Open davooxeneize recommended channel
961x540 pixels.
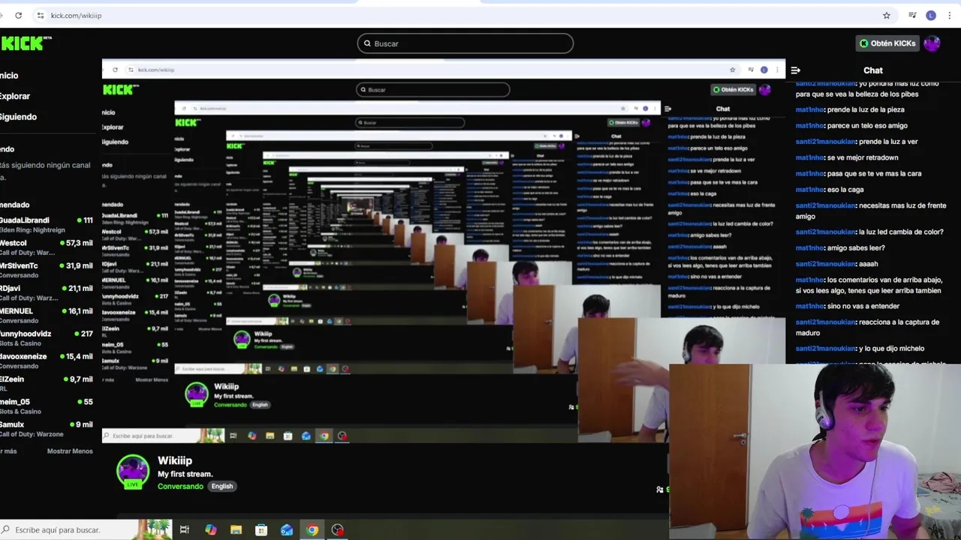pyautogui.click(x=47, y=361)
